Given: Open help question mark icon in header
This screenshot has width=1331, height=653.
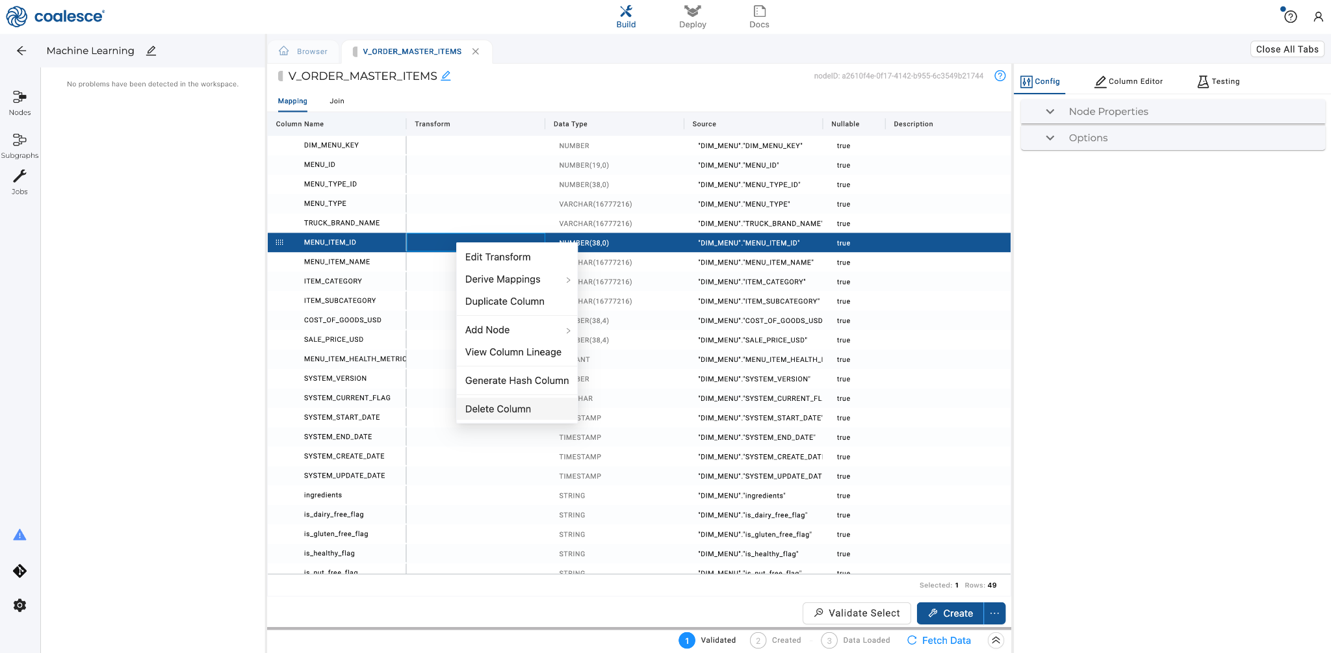Looking at the screenshot, I should coord(1291,17).
